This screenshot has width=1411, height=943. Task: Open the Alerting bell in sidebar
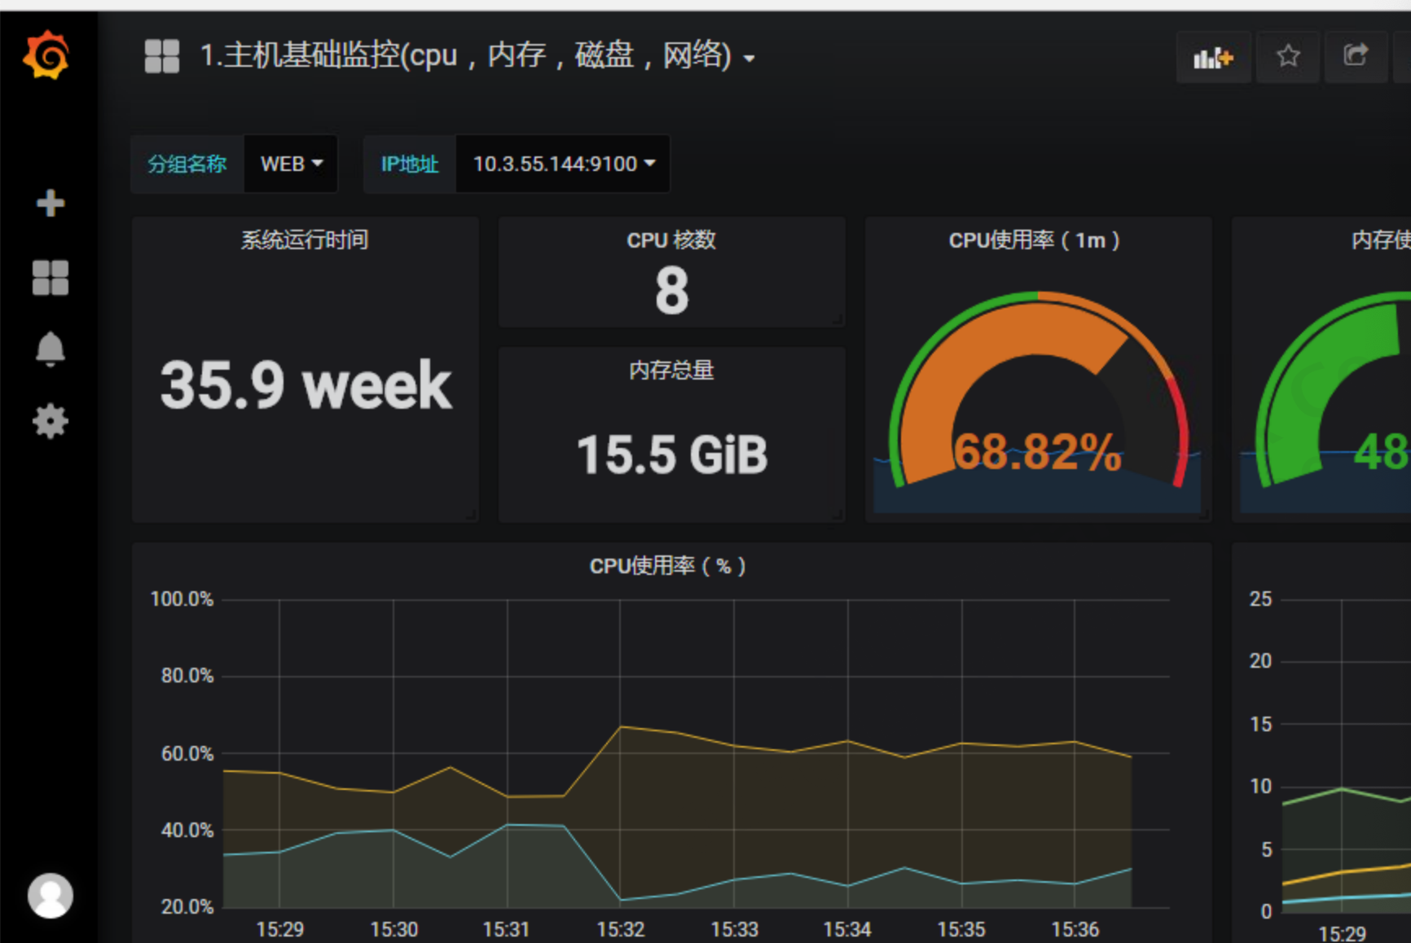tap(51, 349)
